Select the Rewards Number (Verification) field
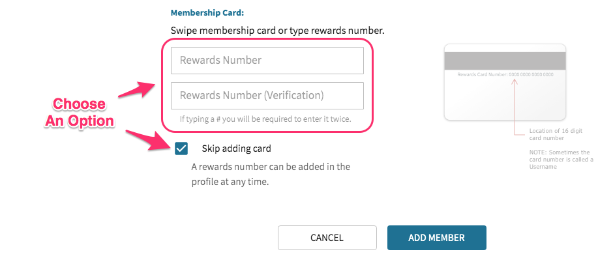 [x=267, y=96]
